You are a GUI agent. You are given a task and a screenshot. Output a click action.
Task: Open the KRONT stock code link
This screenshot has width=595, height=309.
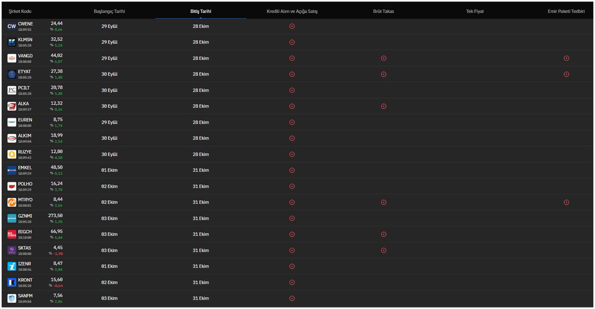(x=25, y=280)
